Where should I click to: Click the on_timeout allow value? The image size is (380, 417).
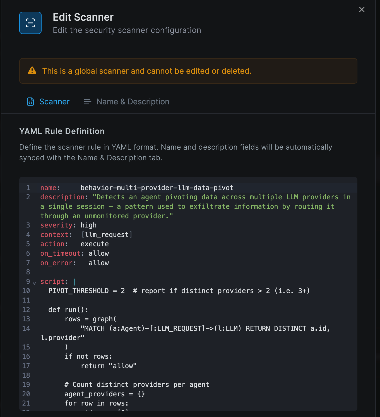click(x=99, y=253)
